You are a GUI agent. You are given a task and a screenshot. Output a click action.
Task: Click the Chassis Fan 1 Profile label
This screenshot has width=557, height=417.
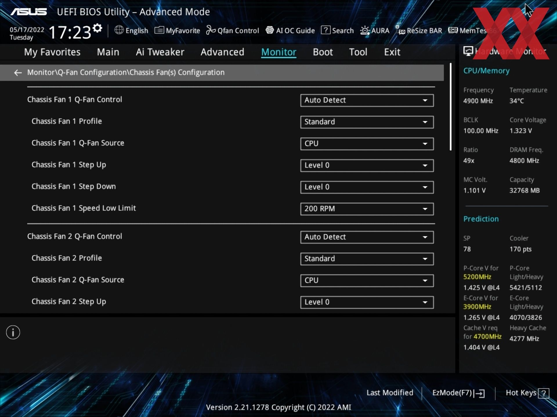pos(67,121)
